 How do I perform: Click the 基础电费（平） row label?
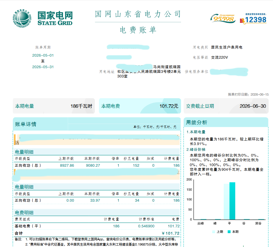28,226
